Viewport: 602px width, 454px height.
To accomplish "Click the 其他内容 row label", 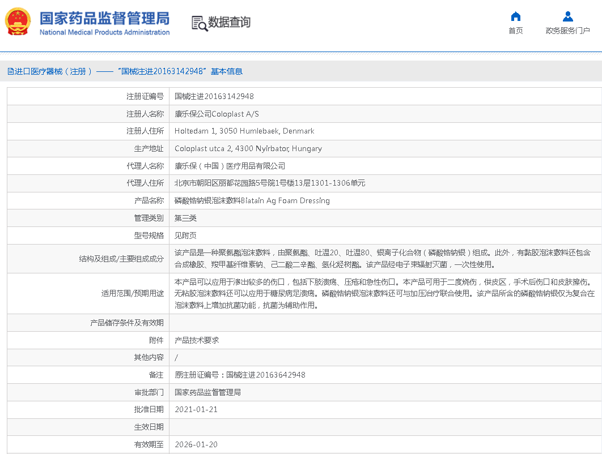I will pos(149,358).
